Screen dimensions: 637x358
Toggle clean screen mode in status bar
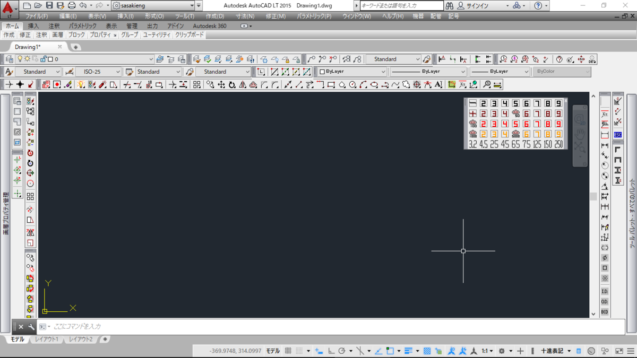[x=619, y=351]
